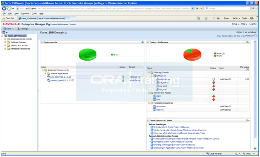Expand Application Deployments in the left tree
Screen dimensions: 260x157
click(x=5, y=39)
